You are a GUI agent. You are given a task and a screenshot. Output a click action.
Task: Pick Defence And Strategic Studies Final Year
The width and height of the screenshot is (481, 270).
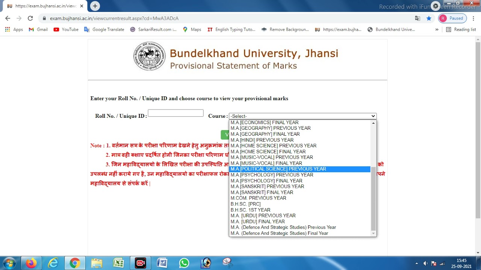point(300,233)
